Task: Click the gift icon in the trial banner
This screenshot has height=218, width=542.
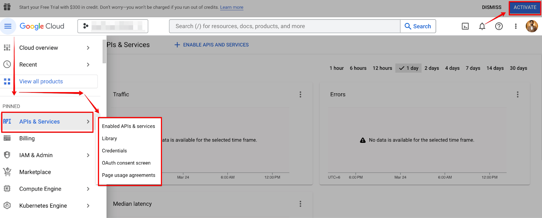Action: 7,7
